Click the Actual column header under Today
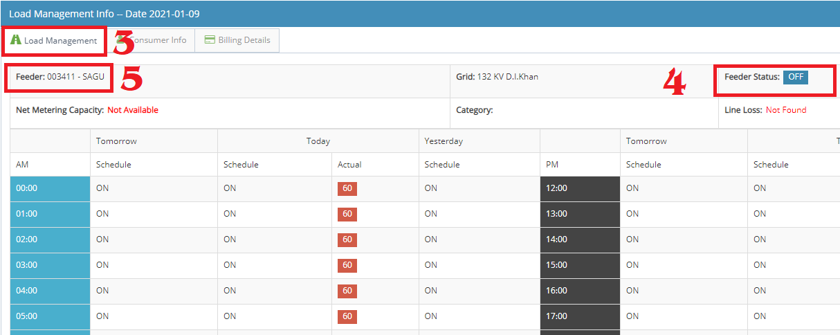The image size is (840, 335). click(349, 165)
